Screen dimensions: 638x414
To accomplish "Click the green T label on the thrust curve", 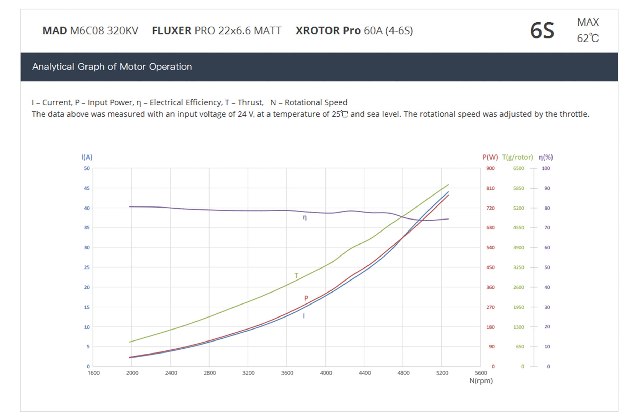I will coord(296,275).
